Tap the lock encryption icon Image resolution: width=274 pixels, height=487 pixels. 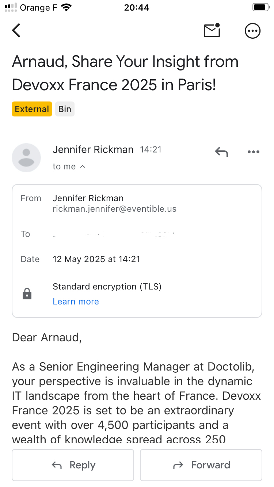point(27,294)
